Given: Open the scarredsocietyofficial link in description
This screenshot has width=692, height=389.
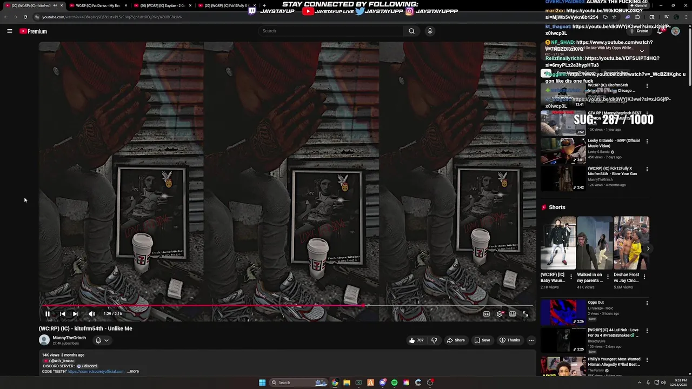Looking at the screenshot, I should point(96,371).
